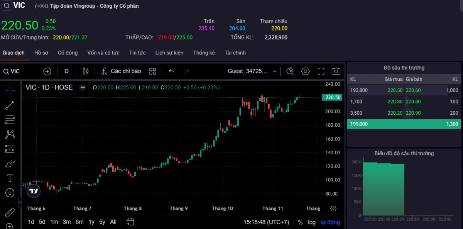Open the Giao dịch tab

coord(14,53)
